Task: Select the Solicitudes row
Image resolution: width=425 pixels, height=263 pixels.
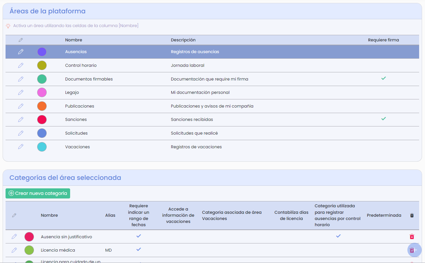Action: [76, 133]
